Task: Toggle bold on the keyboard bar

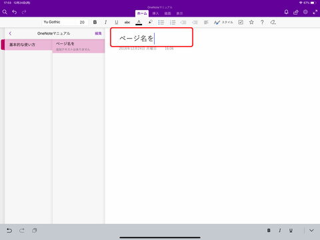Action: 269,231
